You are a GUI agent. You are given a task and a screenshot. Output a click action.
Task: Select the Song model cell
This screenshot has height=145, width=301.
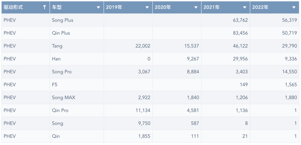pyautogui.click(x=77, y=123)
